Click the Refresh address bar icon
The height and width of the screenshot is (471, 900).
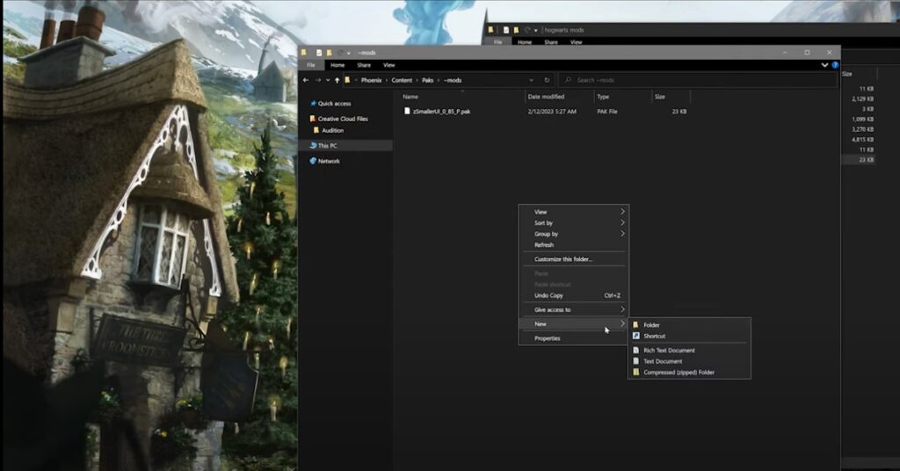click(x=547, y=80)
